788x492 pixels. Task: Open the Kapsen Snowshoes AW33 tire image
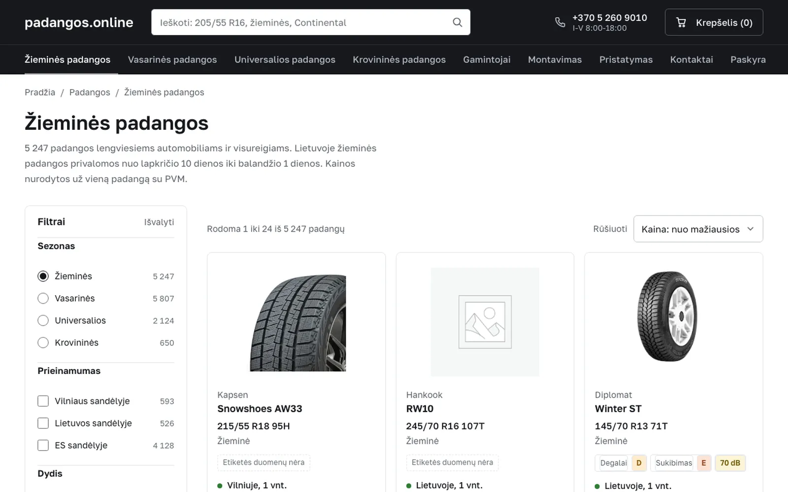pyautogui.click(x=298, y=323)
